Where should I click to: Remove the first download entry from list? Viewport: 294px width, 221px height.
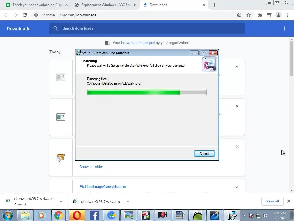point(237,67)
